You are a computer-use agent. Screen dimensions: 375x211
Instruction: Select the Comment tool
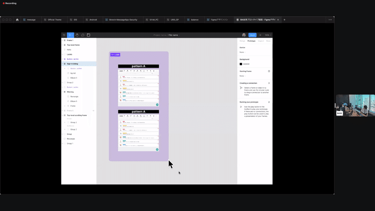pyautogui.click(x=83, y=35)
